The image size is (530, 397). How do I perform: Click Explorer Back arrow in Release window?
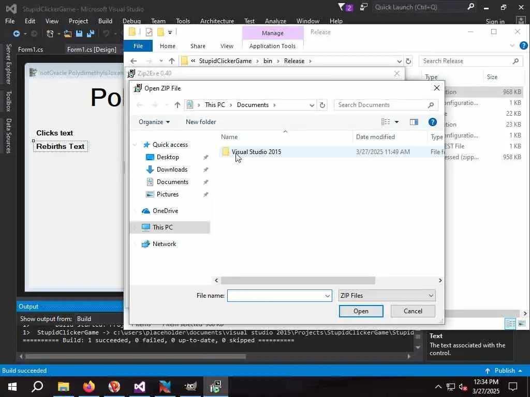click(134, 61)
